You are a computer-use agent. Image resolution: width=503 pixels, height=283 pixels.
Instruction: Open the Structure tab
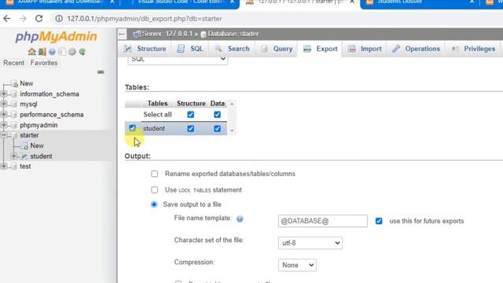coord(145,49)
